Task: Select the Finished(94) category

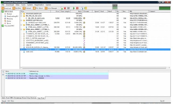Action: click(x=8, y=26)
